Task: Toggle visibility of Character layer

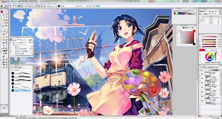Action: pos(202,83)
